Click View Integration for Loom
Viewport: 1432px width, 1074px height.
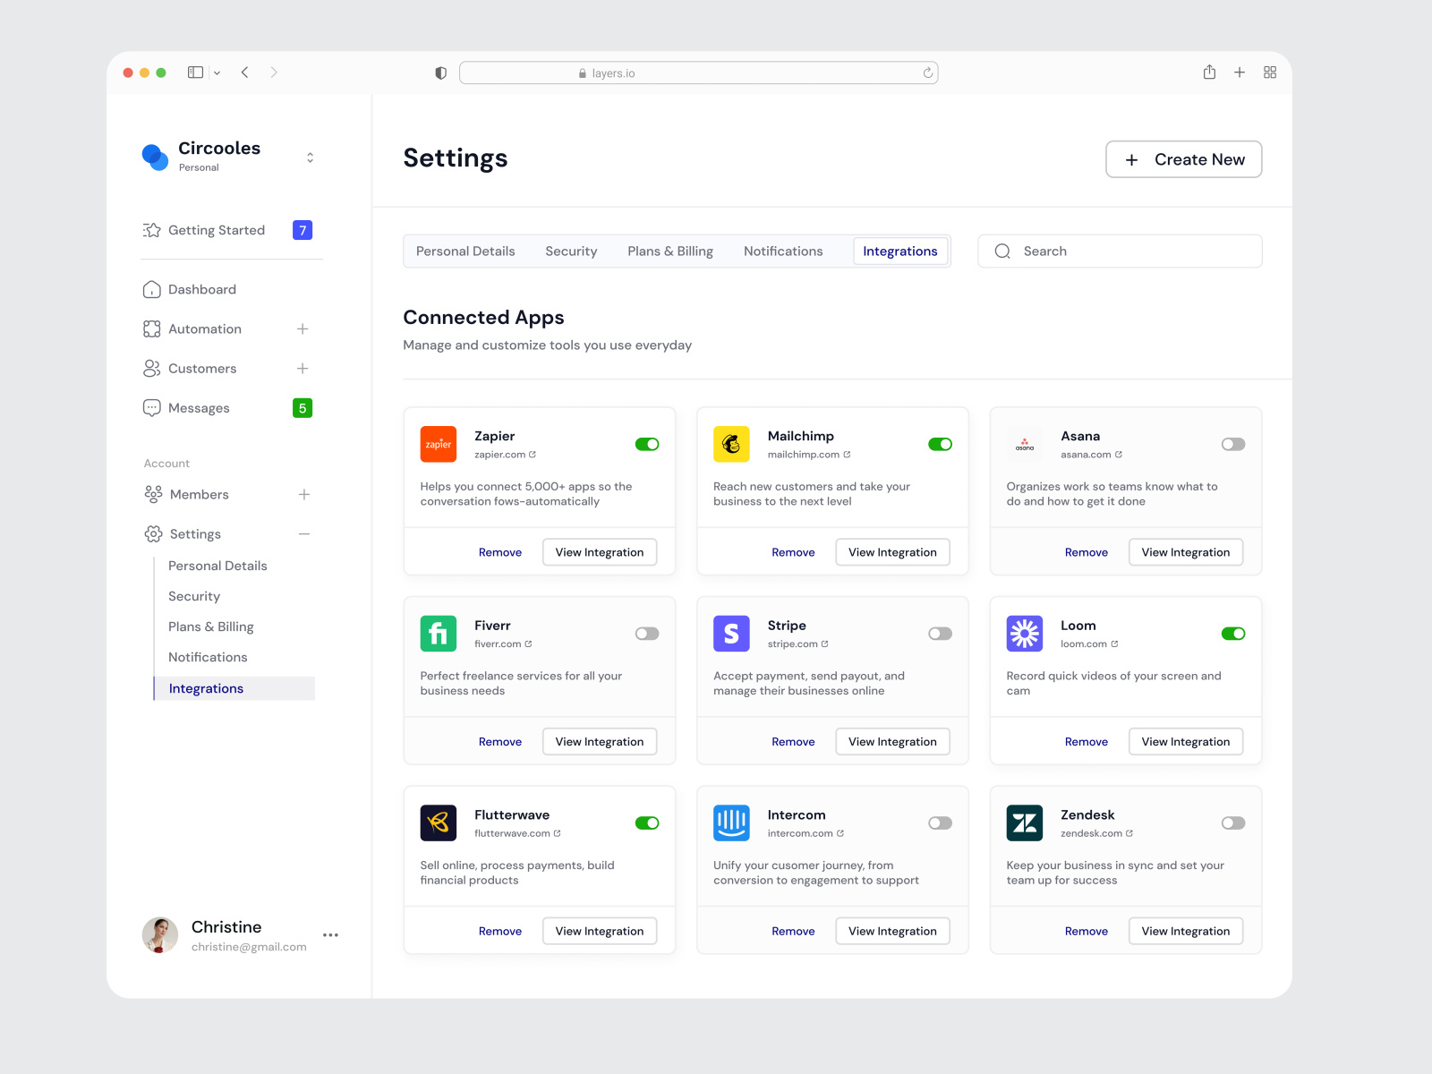(1185, 742)
